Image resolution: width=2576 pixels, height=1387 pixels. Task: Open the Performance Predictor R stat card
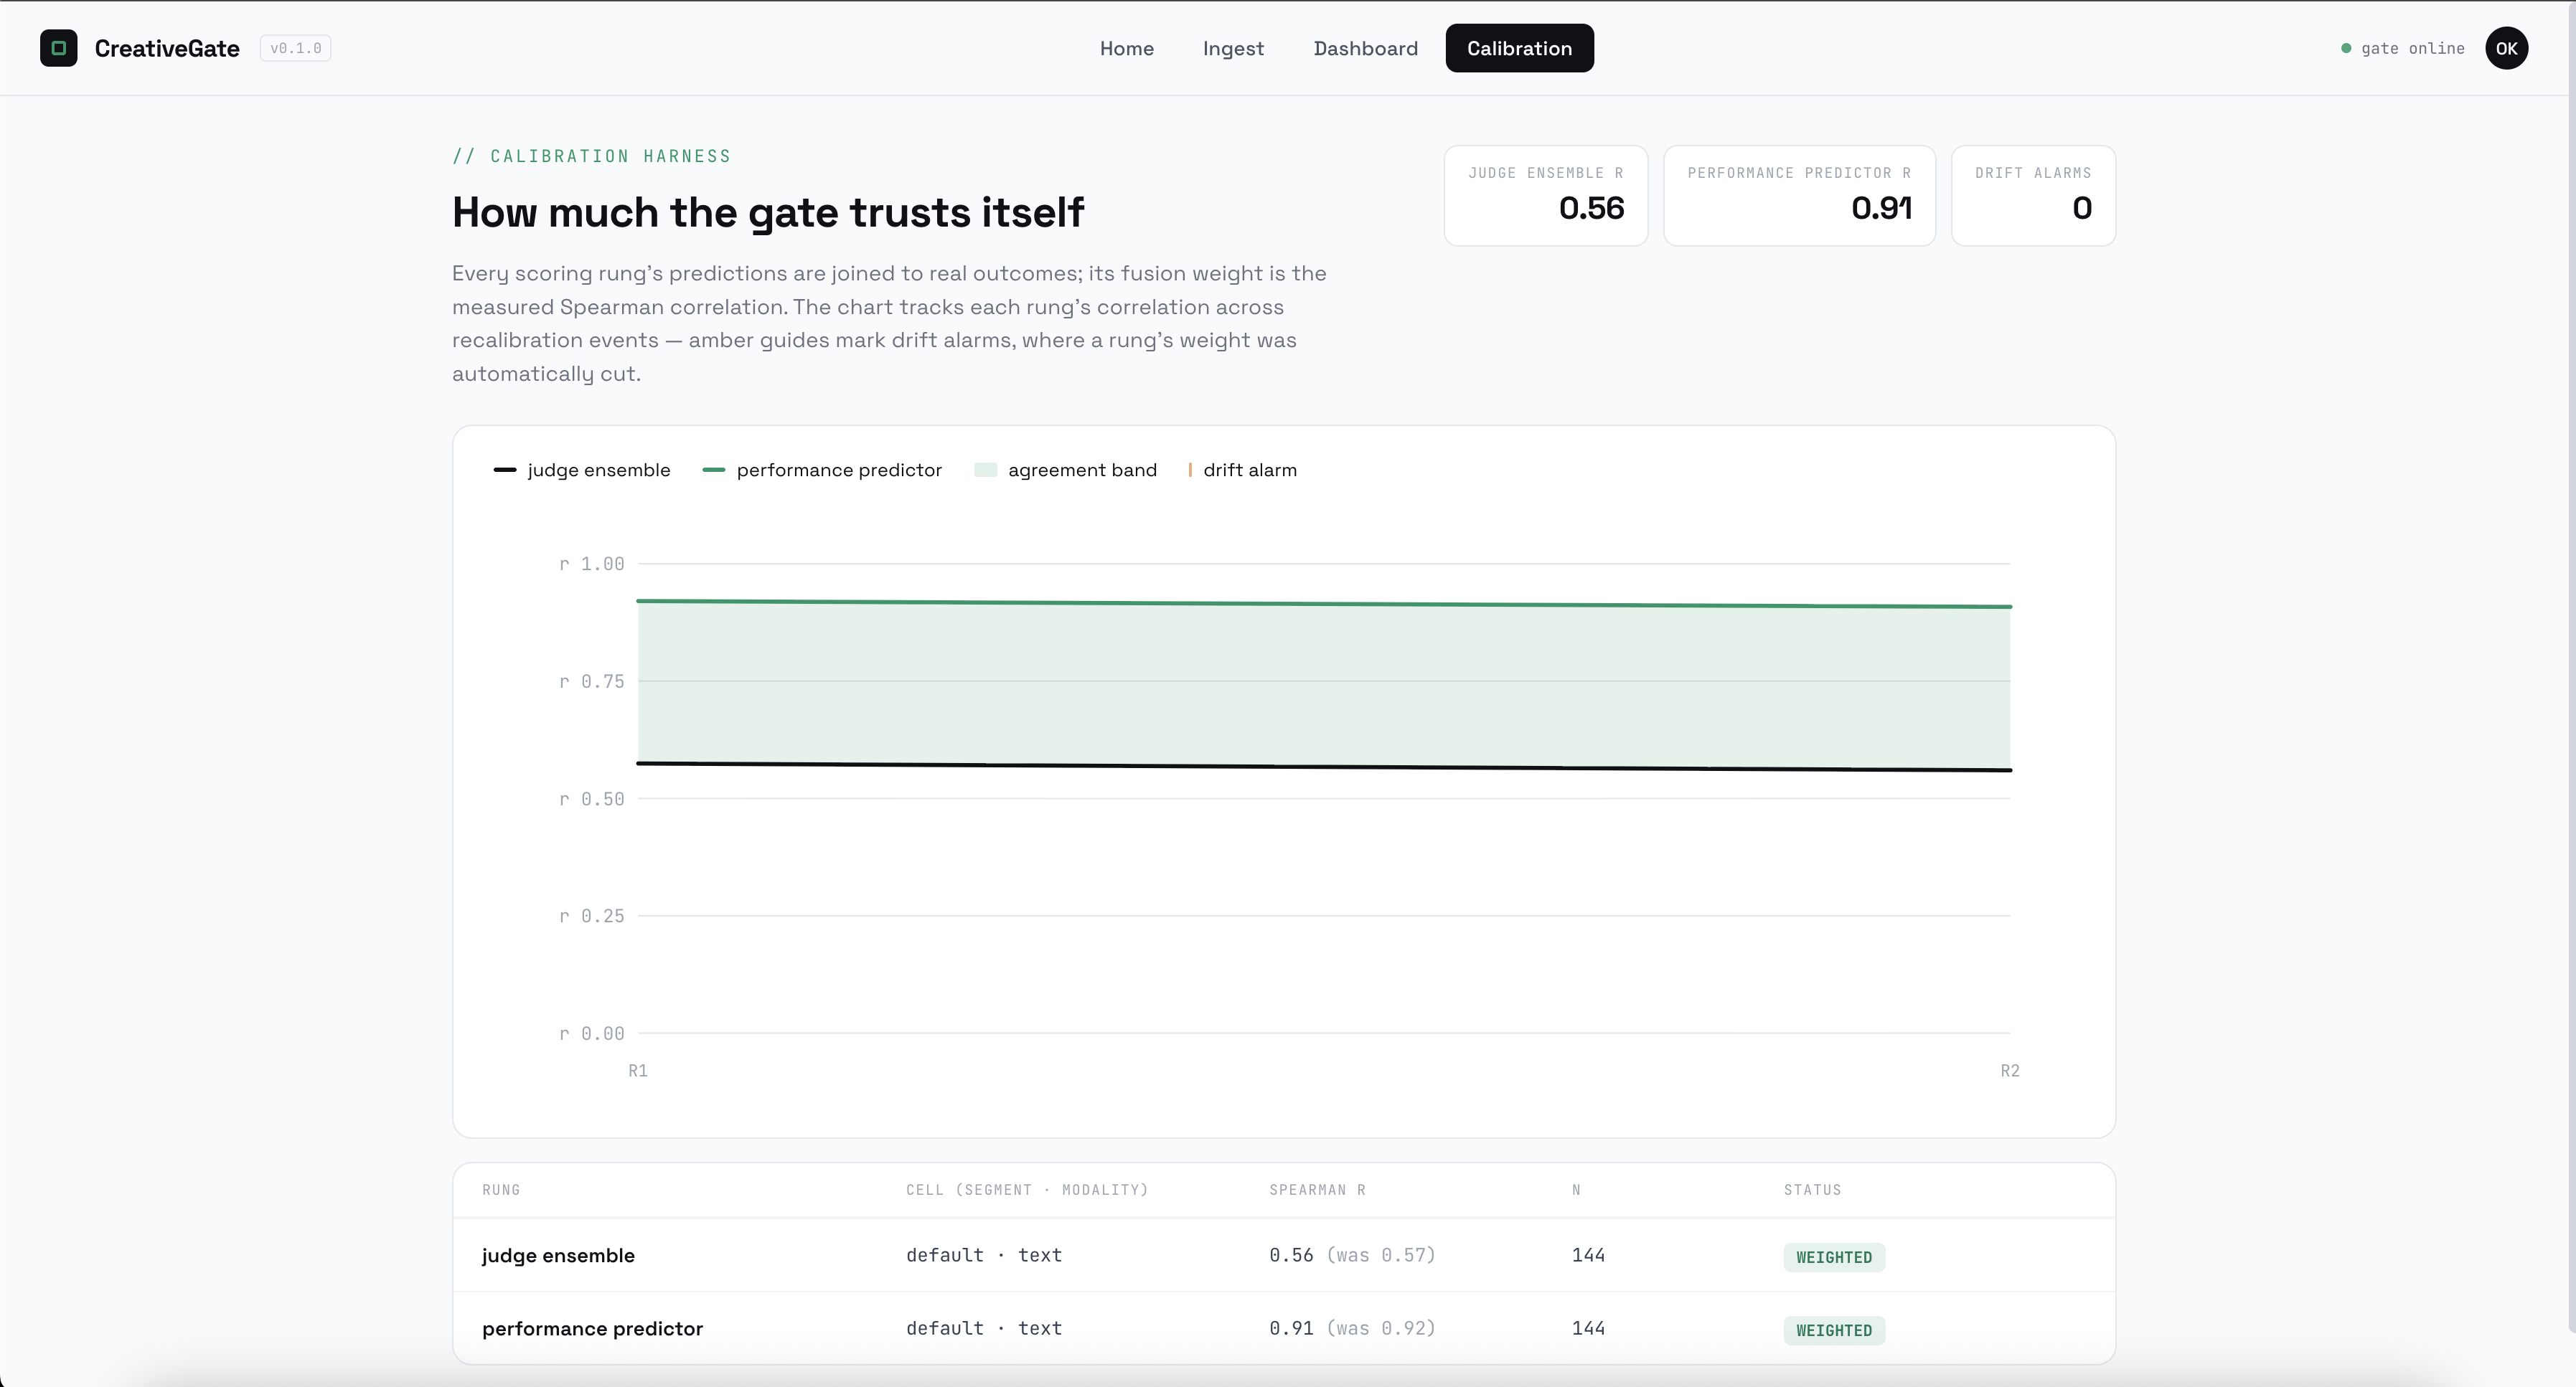pos(1799,195)
